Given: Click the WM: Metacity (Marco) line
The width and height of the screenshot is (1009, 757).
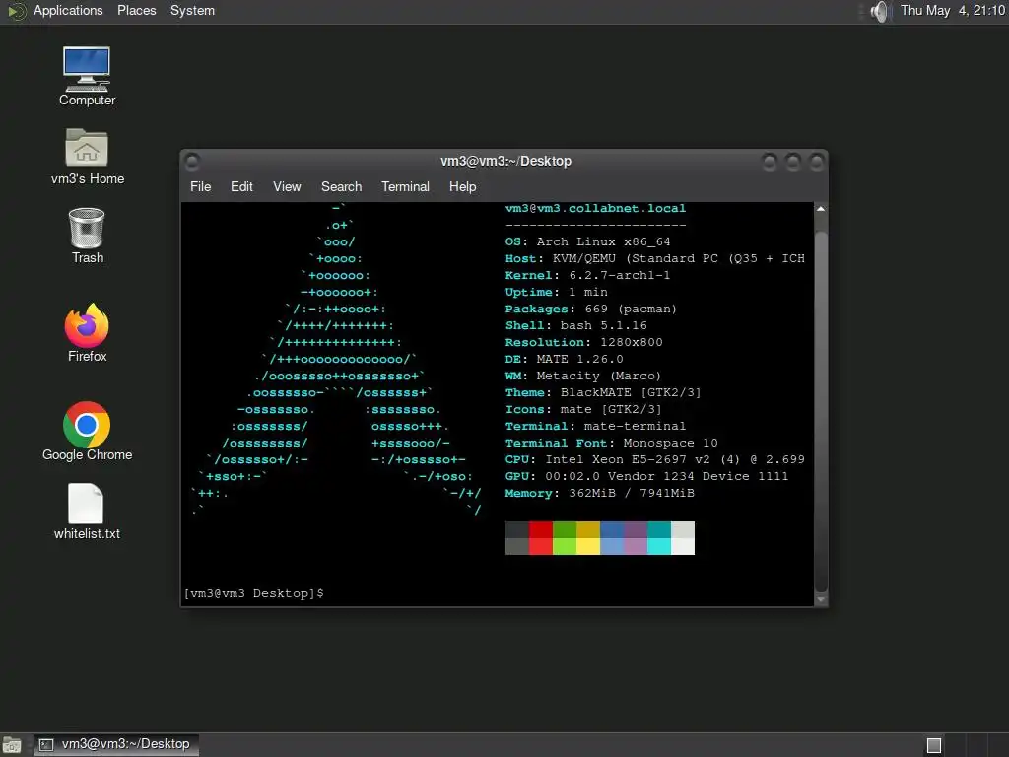Looking at the screenshot, I should (x=583, y=376).
